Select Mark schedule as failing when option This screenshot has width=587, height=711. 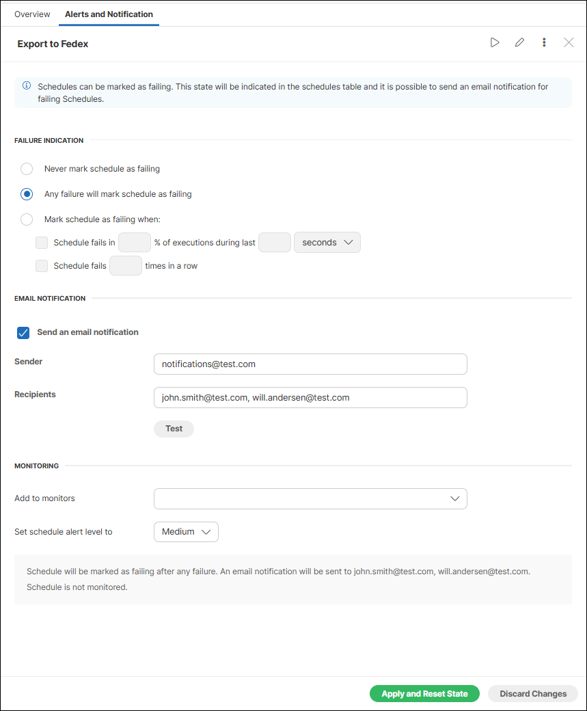(x=26, y=219)
